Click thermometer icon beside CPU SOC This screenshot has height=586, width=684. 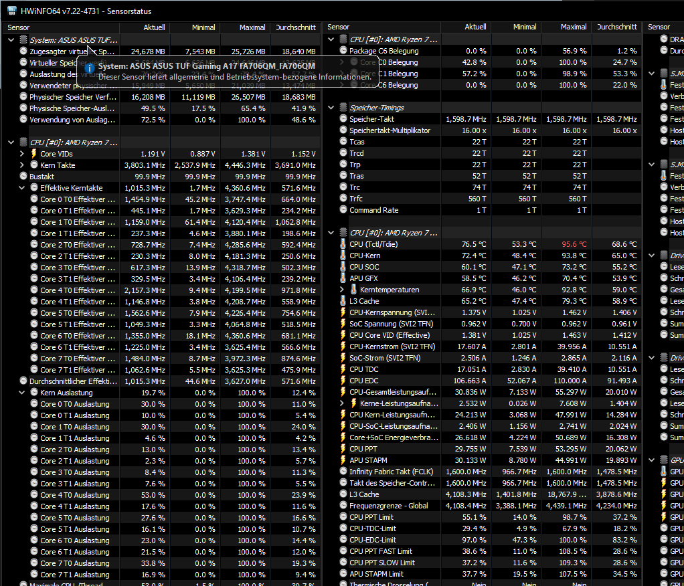click(343, 267)
